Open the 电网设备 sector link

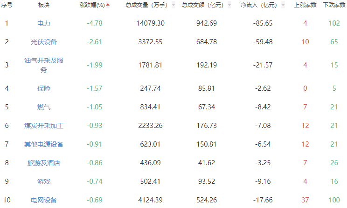coord(44,200)
